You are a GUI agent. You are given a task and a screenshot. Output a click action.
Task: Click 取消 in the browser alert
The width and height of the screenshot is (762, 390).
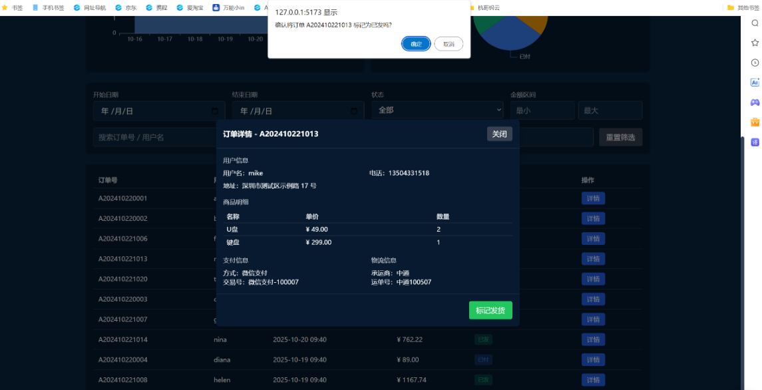click(449, 44)
